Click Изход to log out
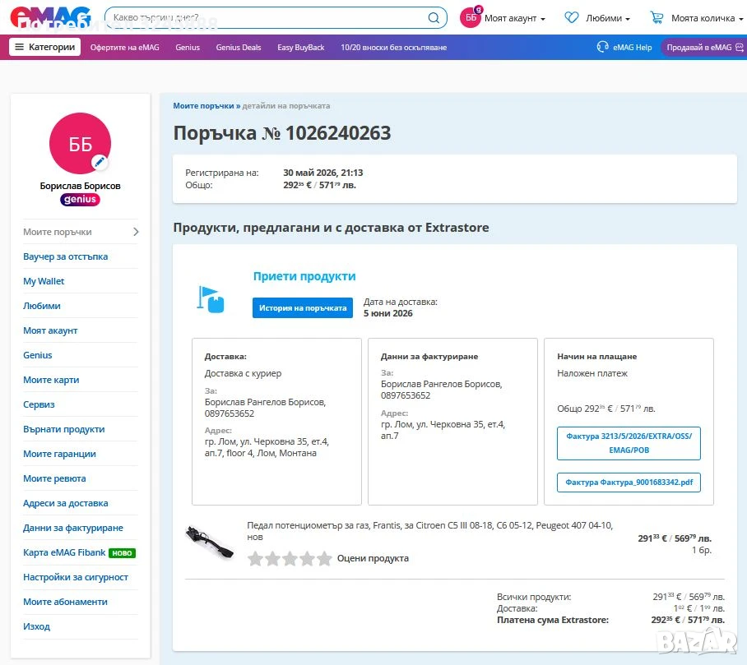Screen dimensions: 747x665 36,627
